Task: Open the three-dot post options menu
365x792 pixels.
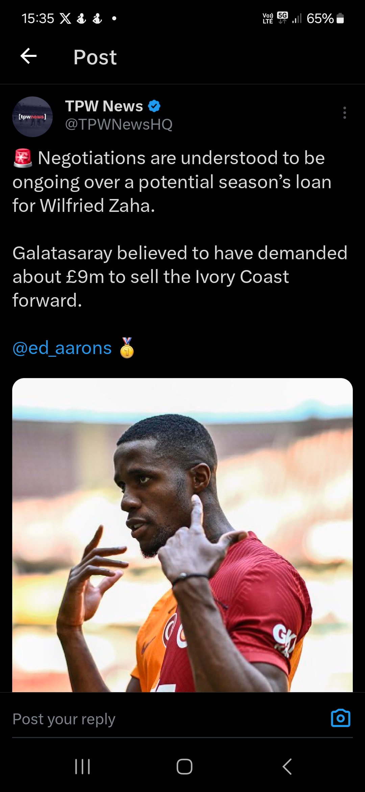Action: tap(344, 113)
